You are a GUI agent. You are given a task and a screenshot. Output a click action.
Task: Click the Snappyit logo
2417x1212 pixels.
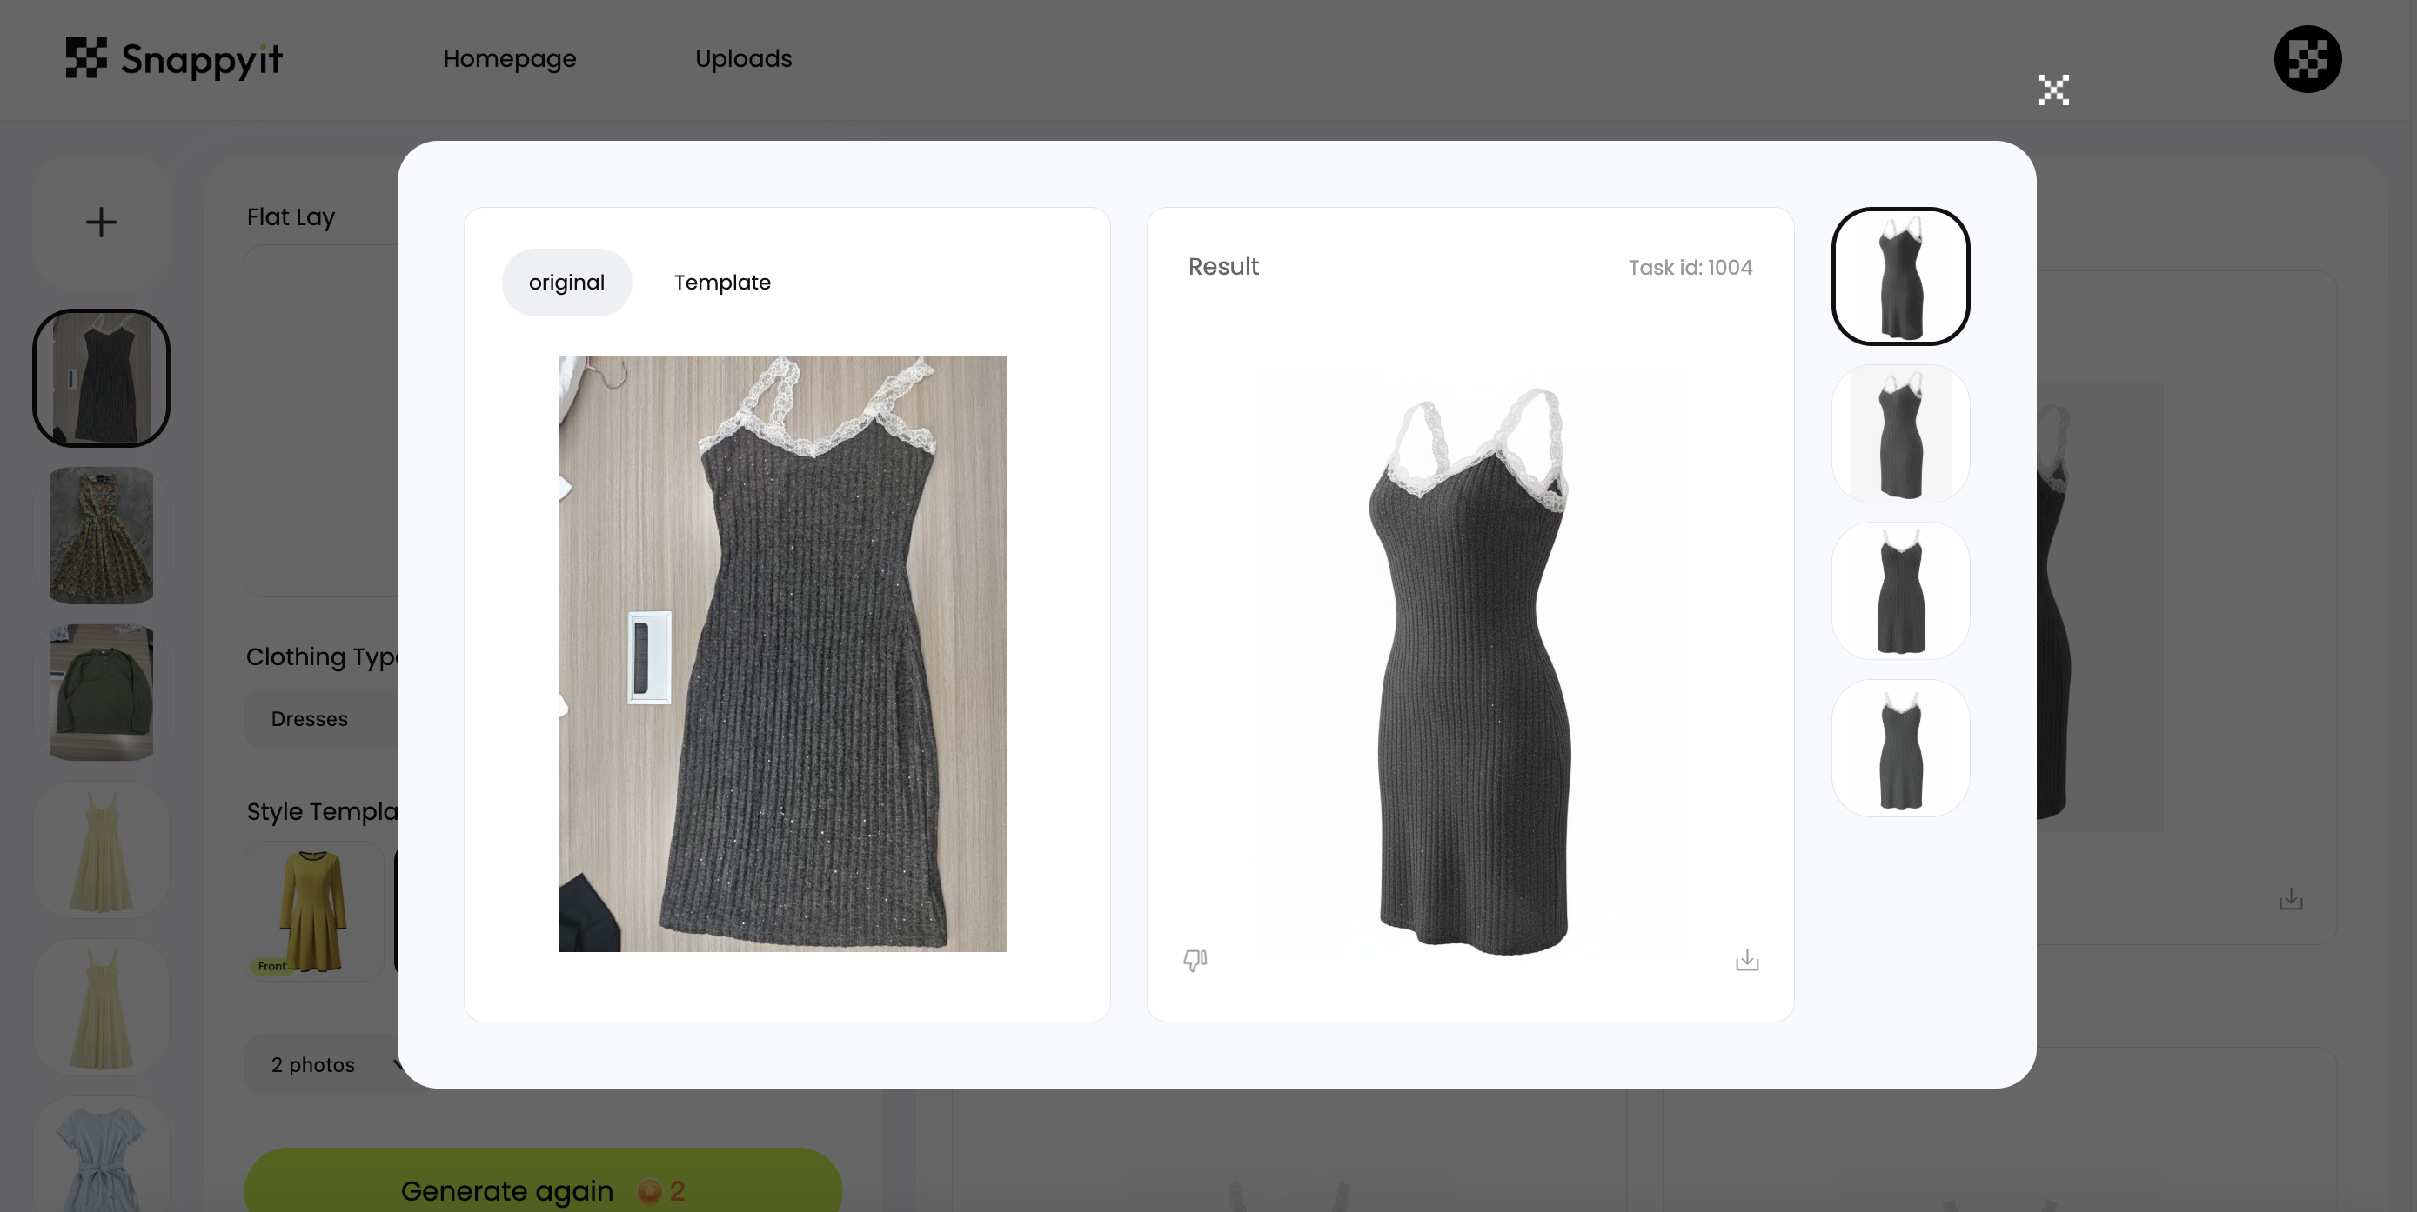pyautogui.click(x=174, y=59)
